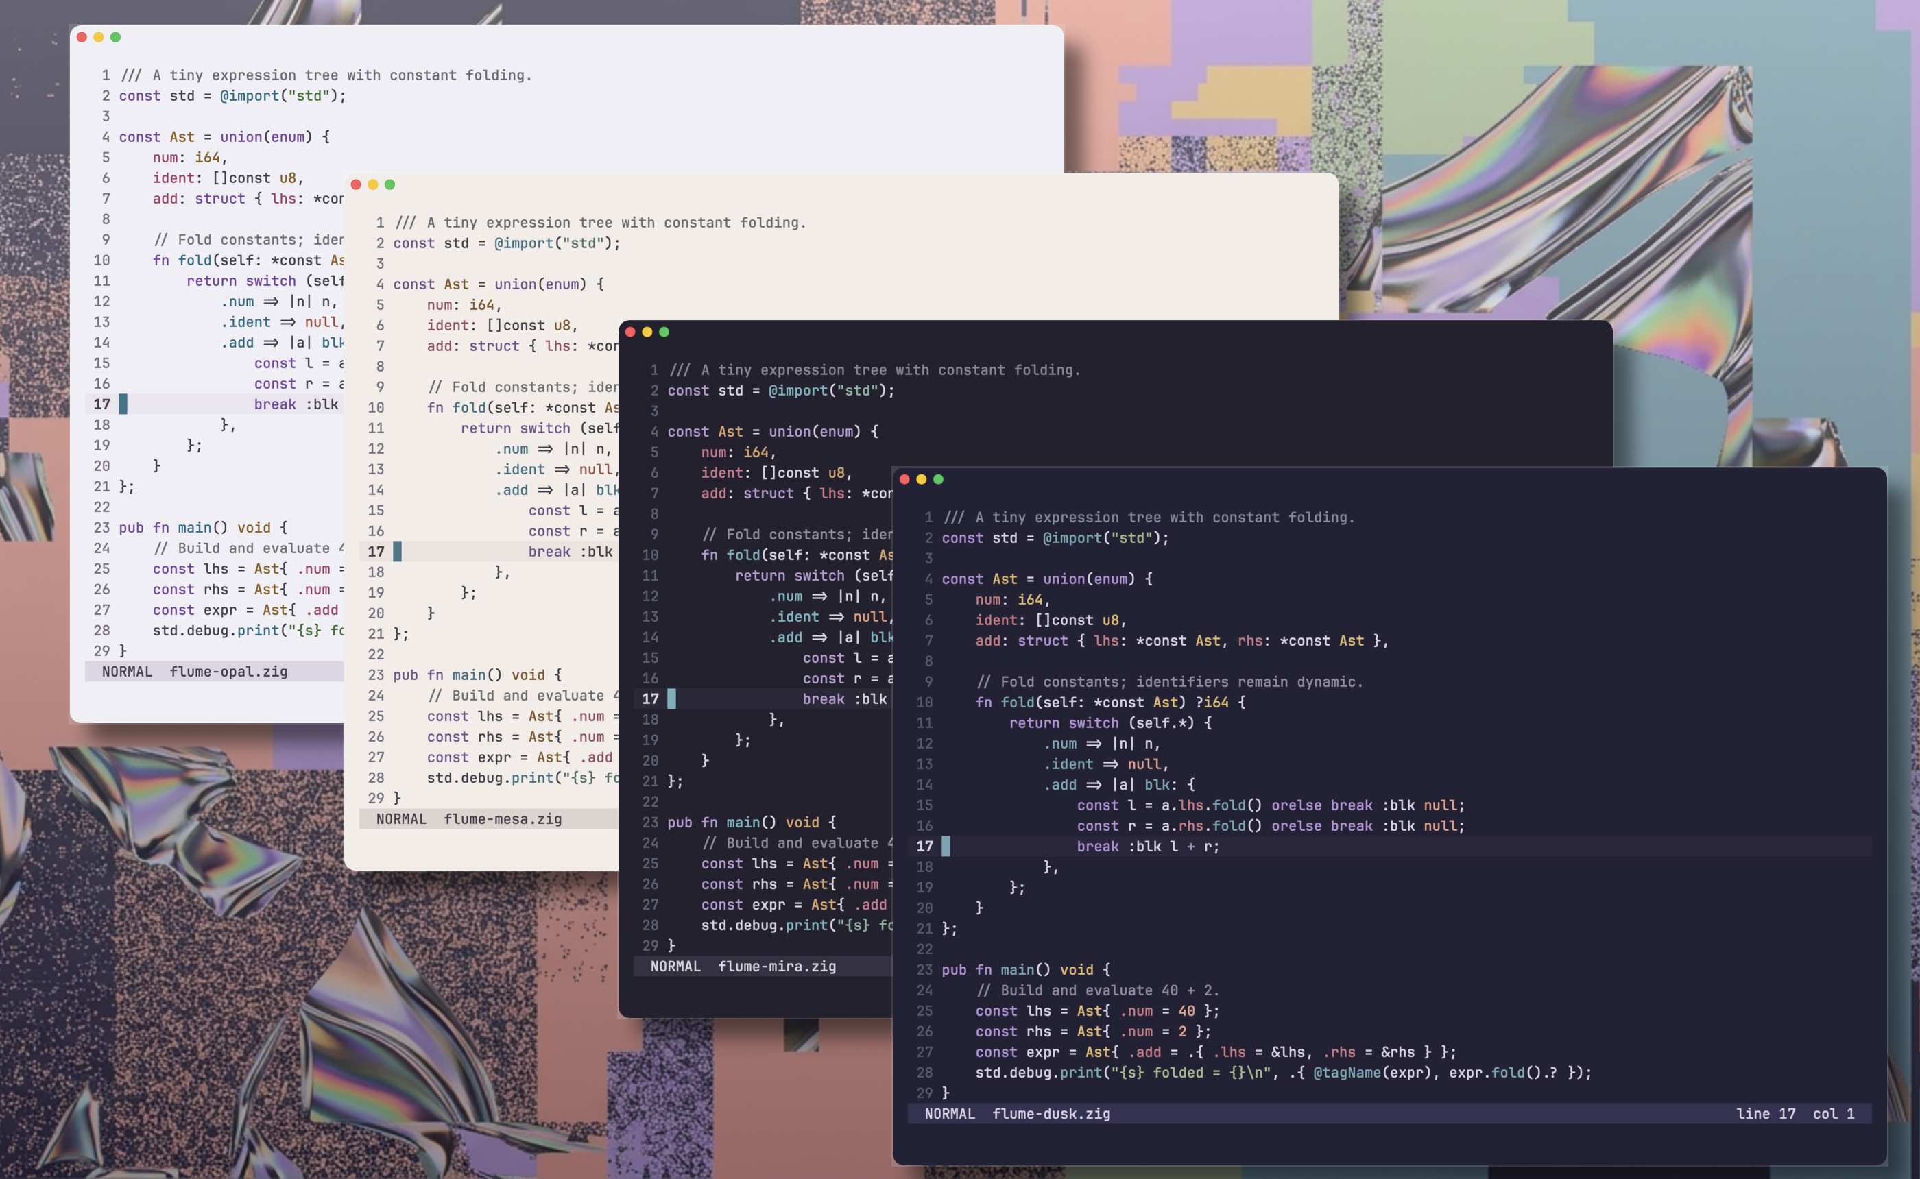Click the doc comment on line 1 of flume-dusk.zig

1149,518
